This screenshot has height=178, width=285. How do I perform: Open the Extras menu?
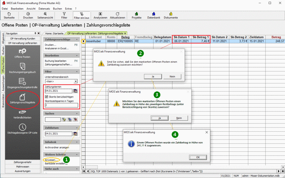pyautogui.click(x=68, y=9)
